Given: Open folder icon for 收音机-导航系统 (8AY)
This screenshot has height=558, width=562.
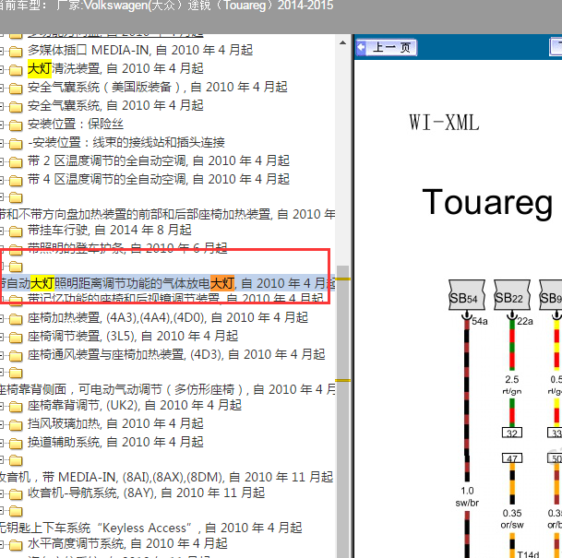Looking at the screenshot, I should pyautogui.click(x=16, y=494).
